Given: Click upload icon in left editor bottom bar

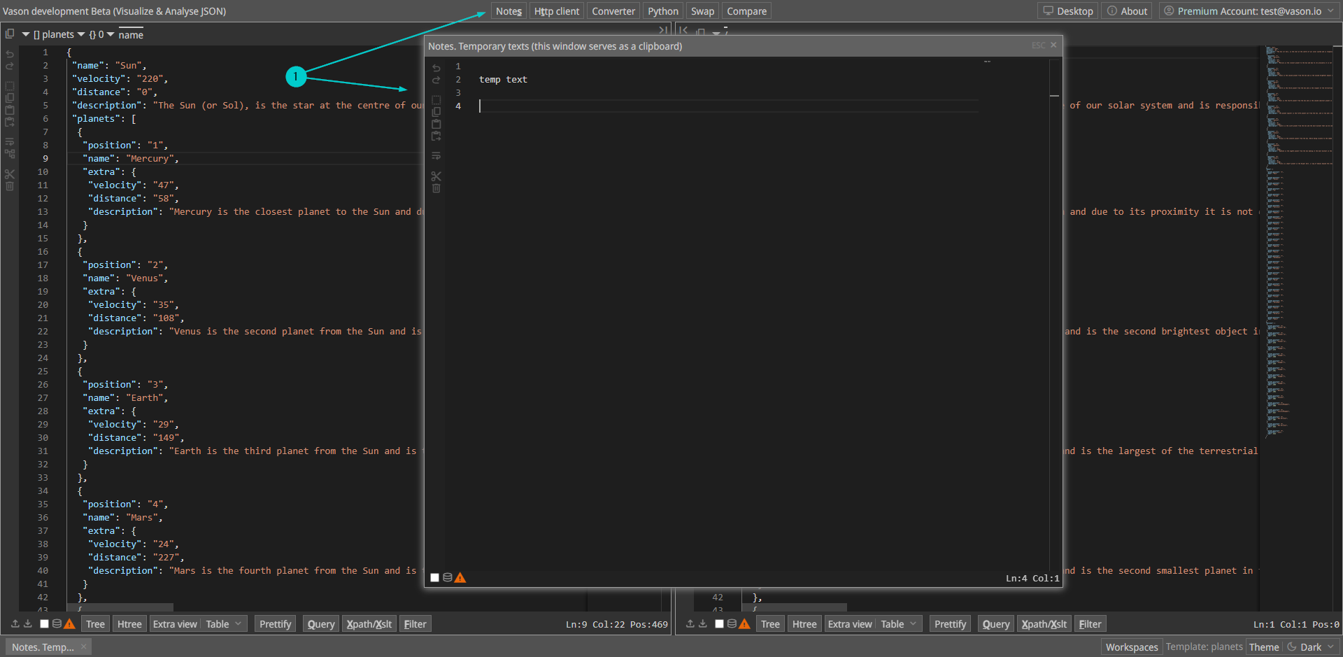Looking at the screenshot, I should [15, 623].
